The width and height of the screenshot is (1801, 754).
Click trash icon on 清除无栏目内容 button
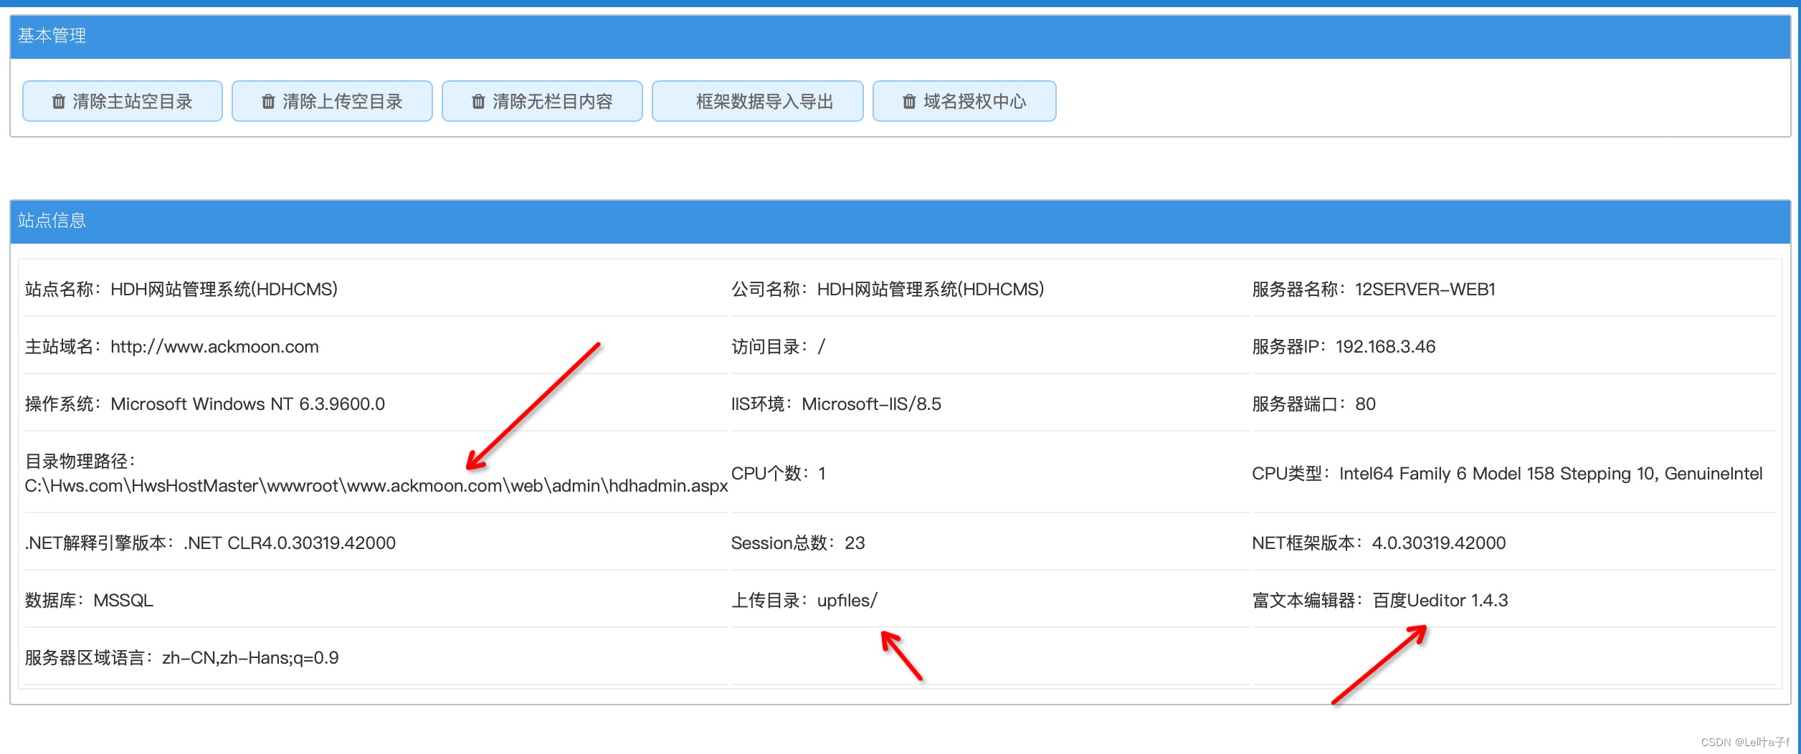pos(478,102)
